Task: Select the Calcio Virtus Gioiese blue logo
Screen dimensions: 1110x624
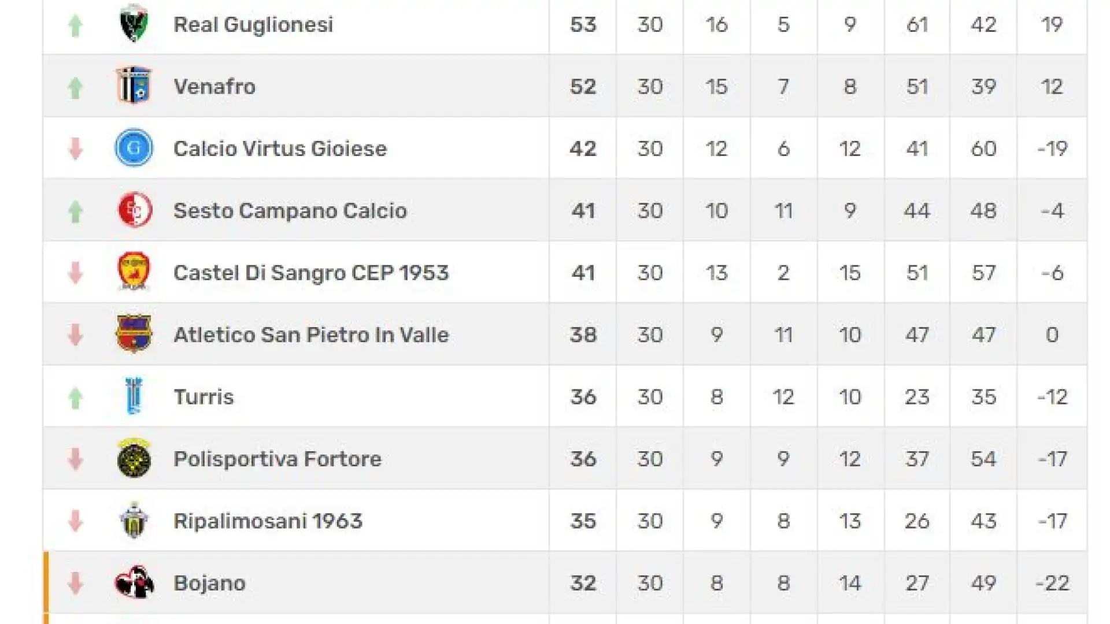Action: click(134, 148)
